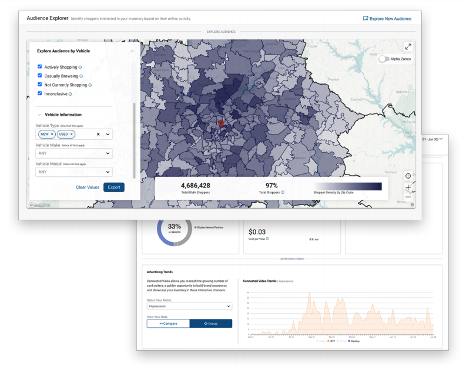Open the Vehicle Model dropdown

coord(73,172)
